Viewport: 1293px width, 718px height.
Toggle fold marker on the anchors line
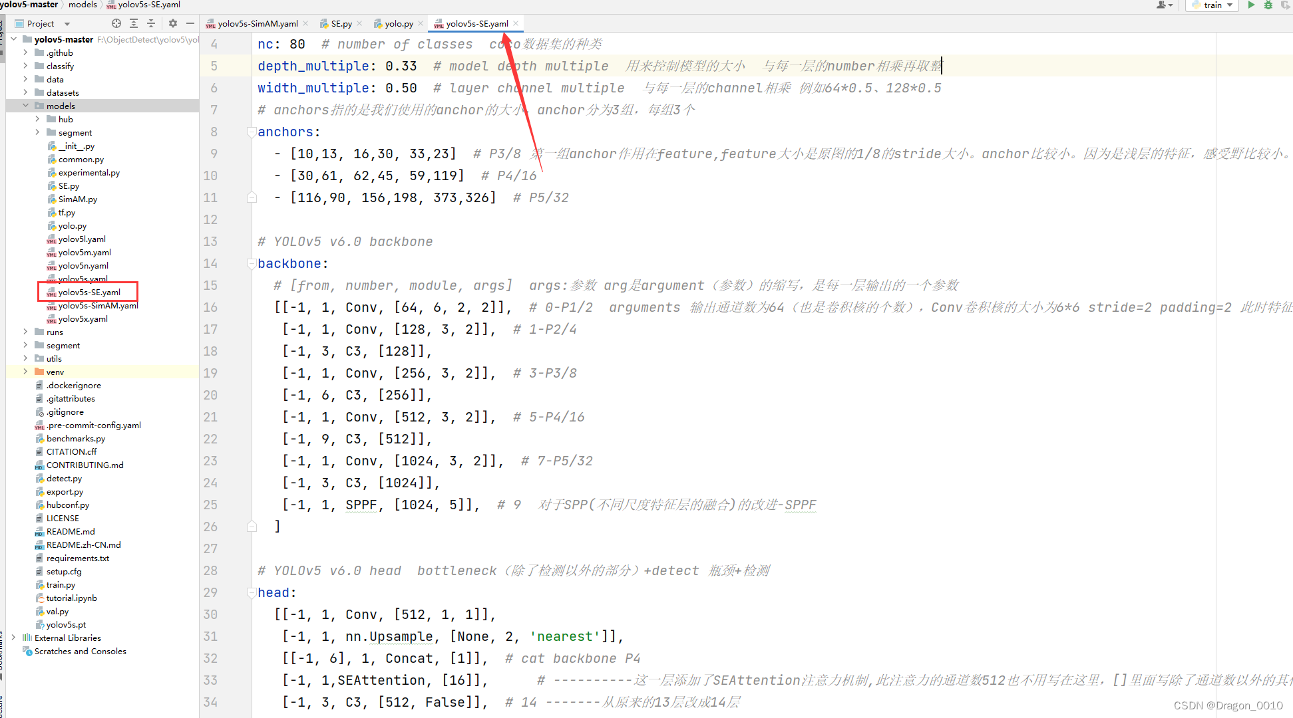[x=252, y=132]
